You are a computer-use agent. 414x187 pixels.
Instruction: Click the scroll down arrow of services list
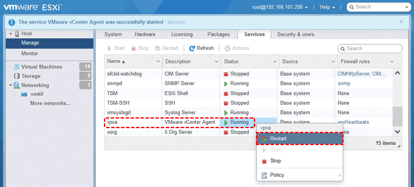(397, 131)
